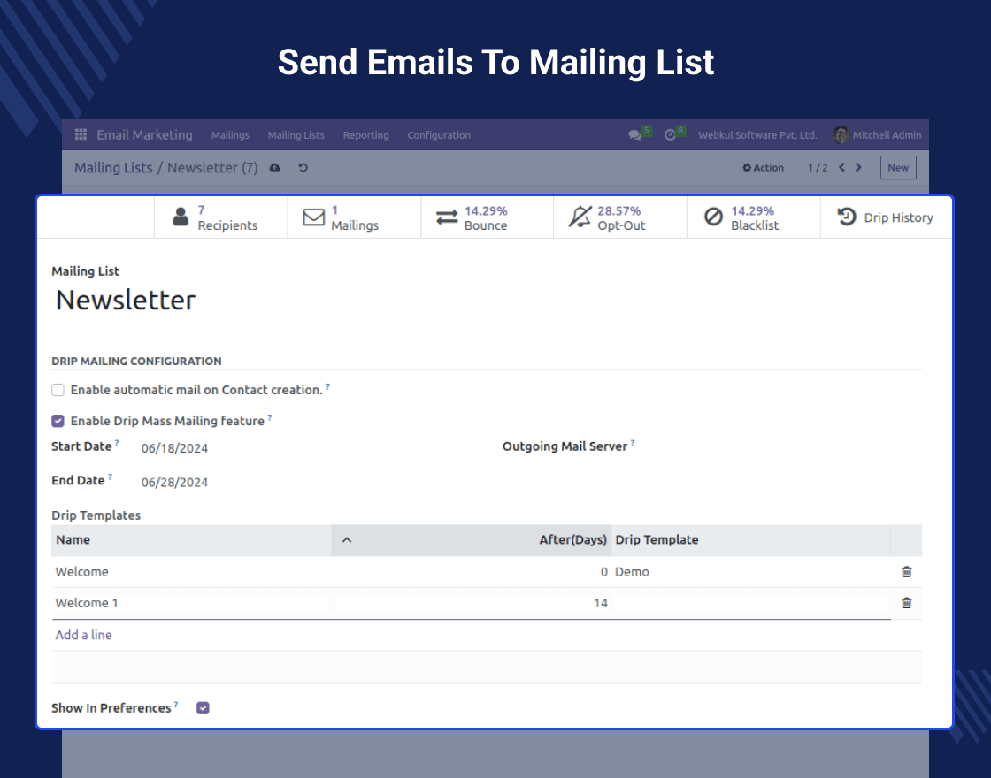
Task: Click the Start Date field 06/18/2024
Action: click(174, 448)
